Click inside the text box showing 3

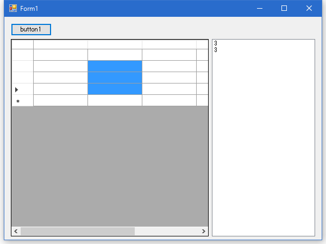(263, 136)
